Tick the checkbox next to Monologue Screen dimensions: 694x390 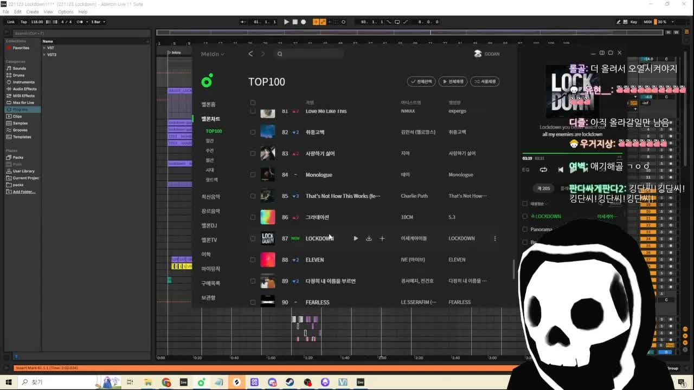pyautogui.click(x=253, y=174)
